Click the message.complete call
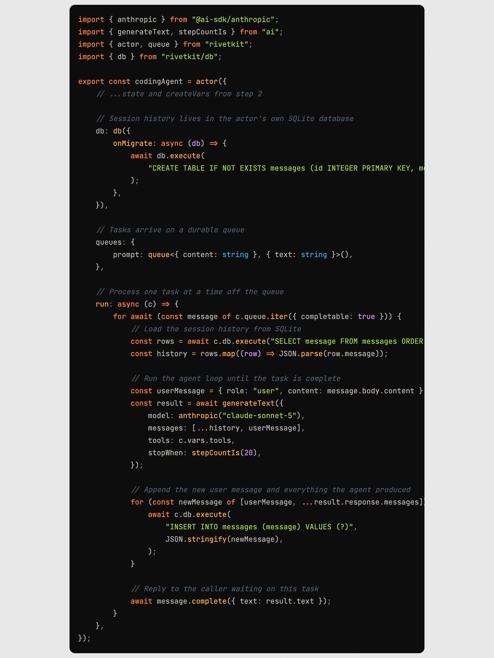Image resolution: width=494 pixels, height=658 pixels. pyautogui.click(x=192, y=601)
